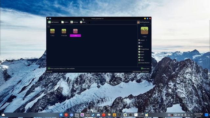Launch the selected instance
210x118 pixels.
coord(141,40)
